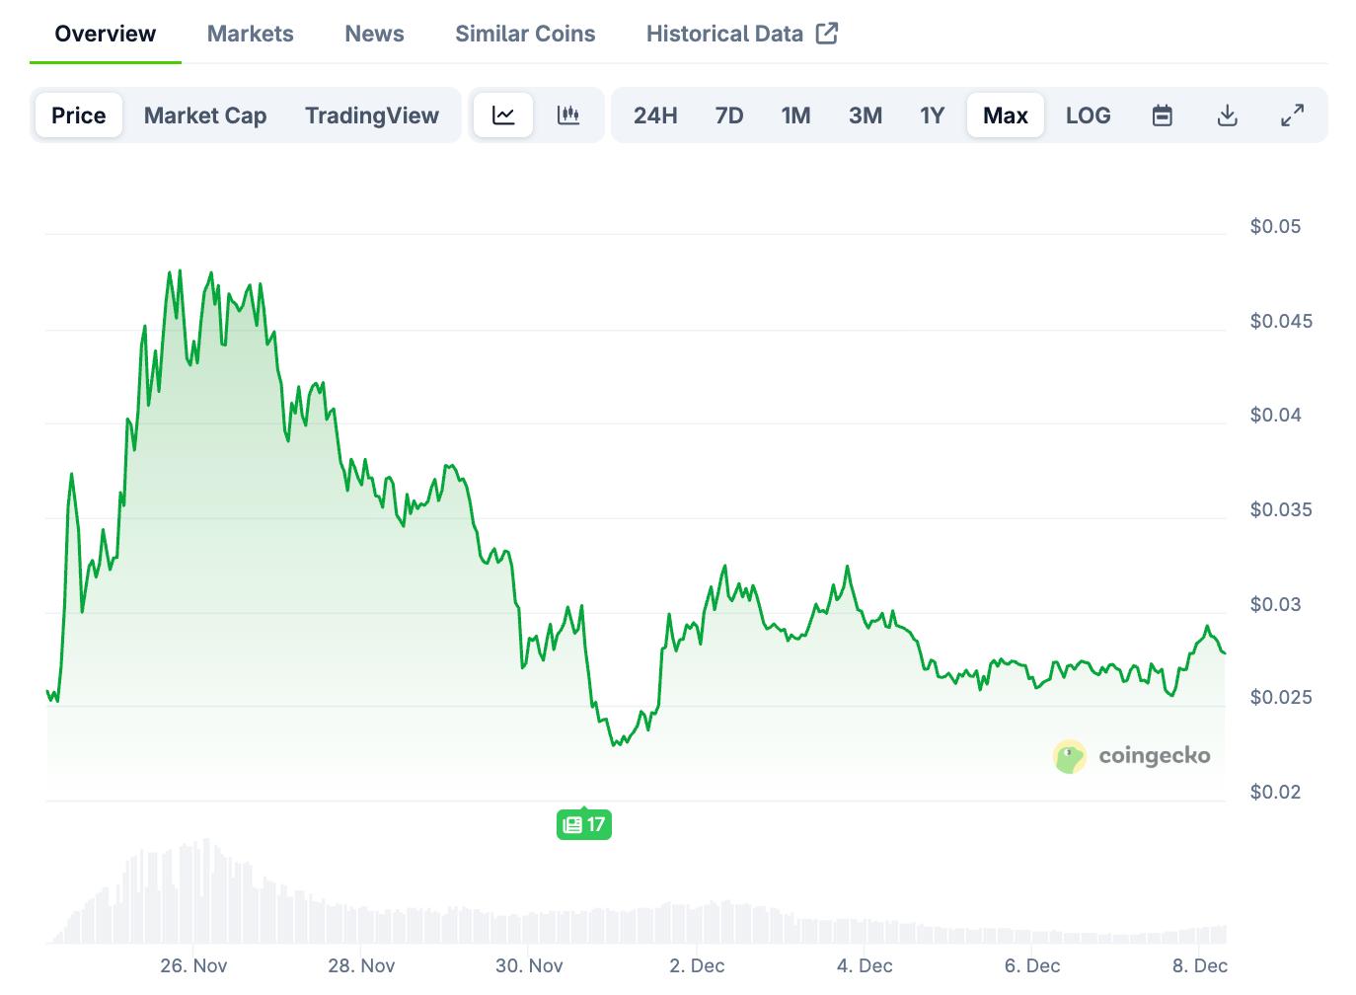1356x995 pixels.
Task: Select the Price chart mode
Action: tap(79, 115)
